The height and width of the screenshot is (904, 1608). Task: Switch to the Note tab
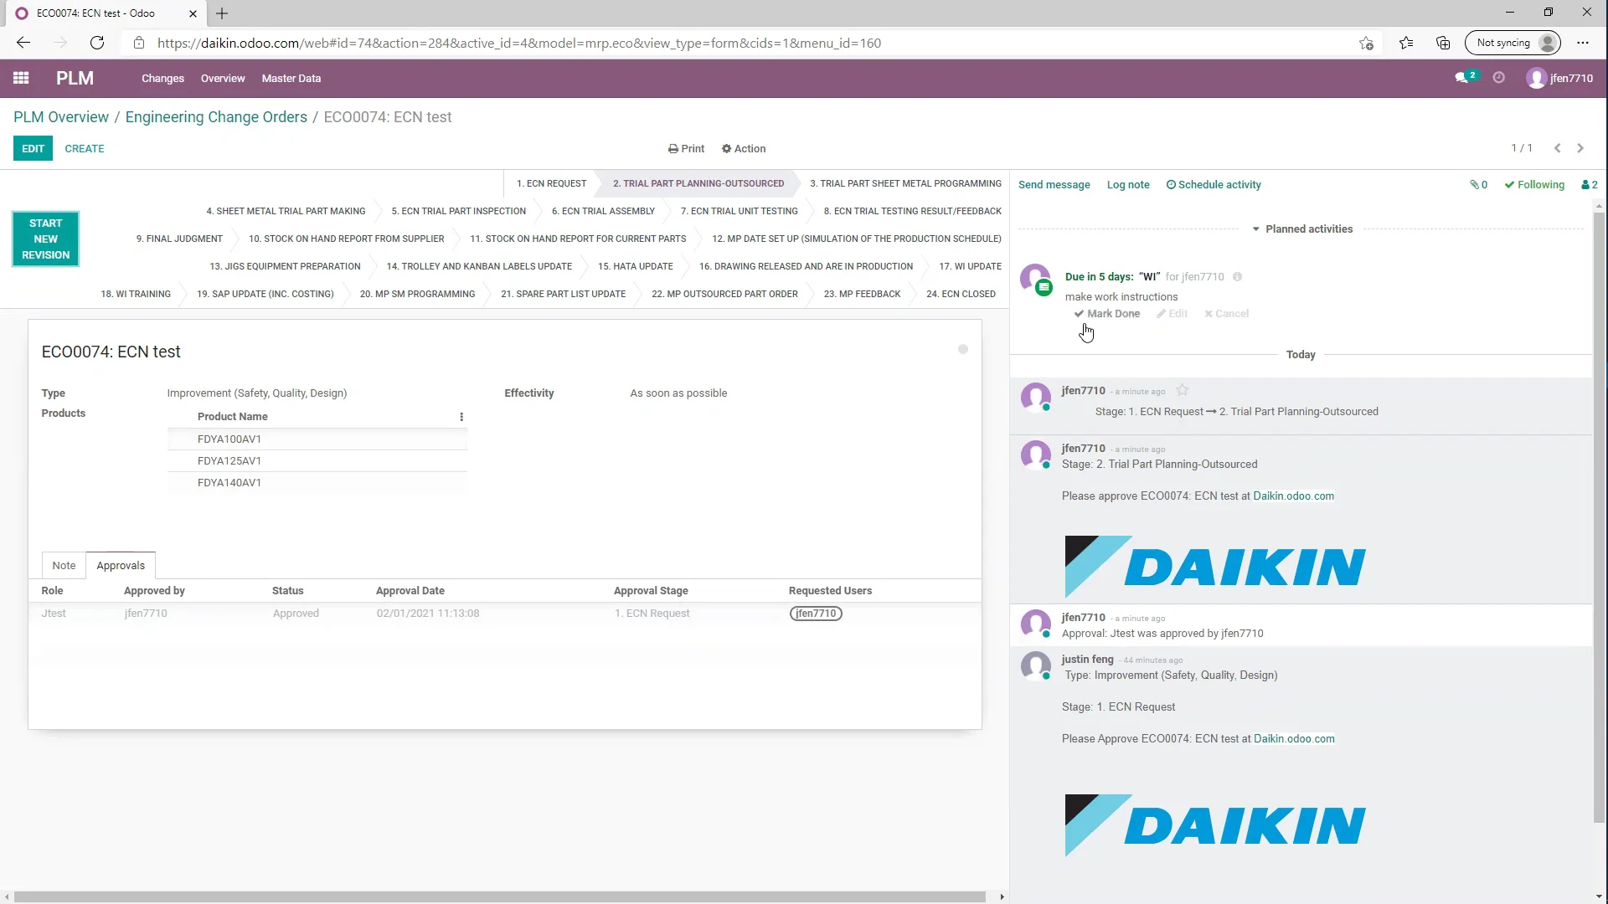point(64,566)
